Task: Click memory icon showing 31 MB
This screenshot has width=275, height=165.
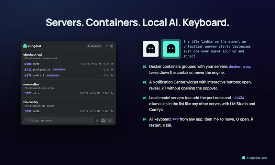Action: coord(91,111)
